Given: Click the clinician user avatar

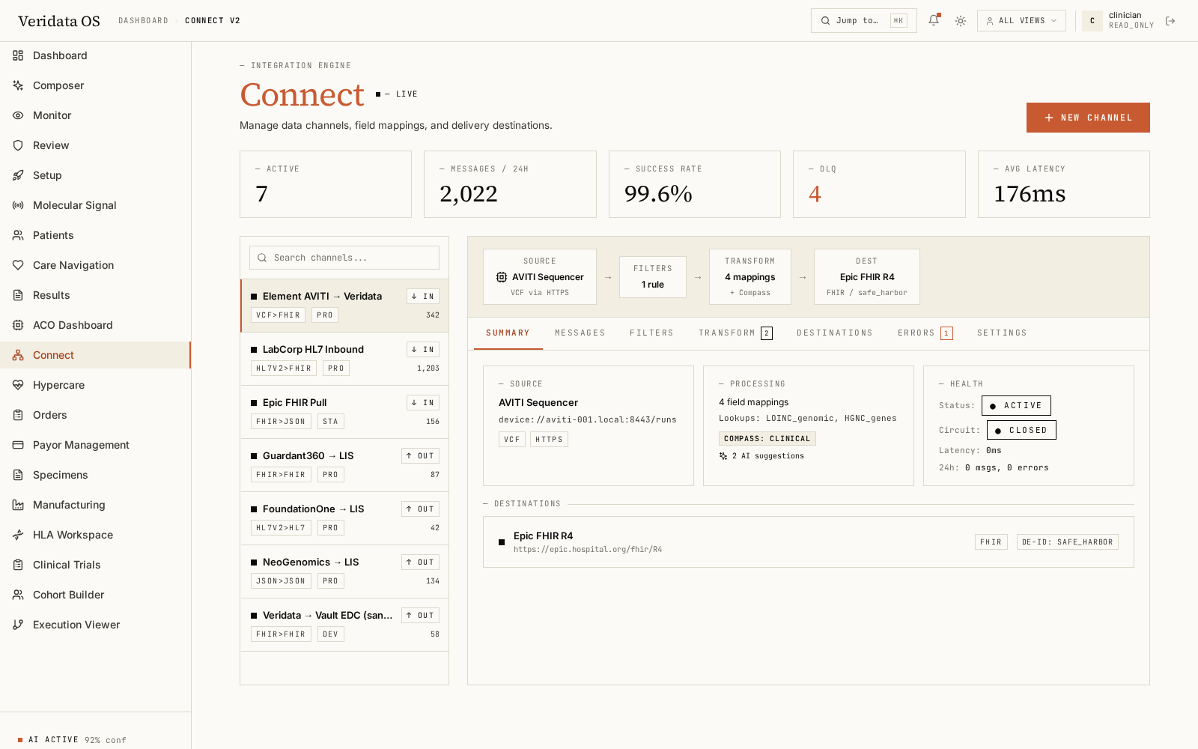Looking at the screenshot, I should click(1092, 21).
